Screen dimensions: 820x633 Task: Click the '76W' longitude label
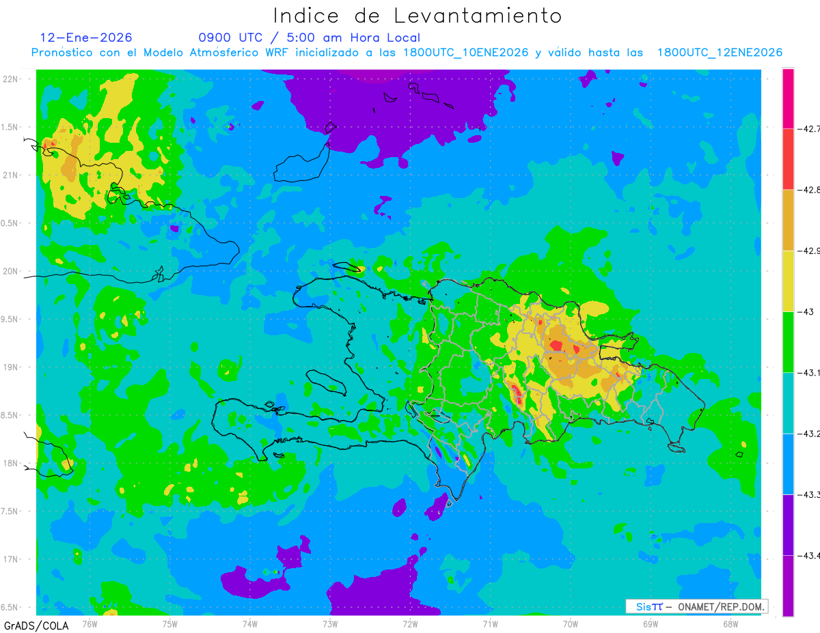90,623
